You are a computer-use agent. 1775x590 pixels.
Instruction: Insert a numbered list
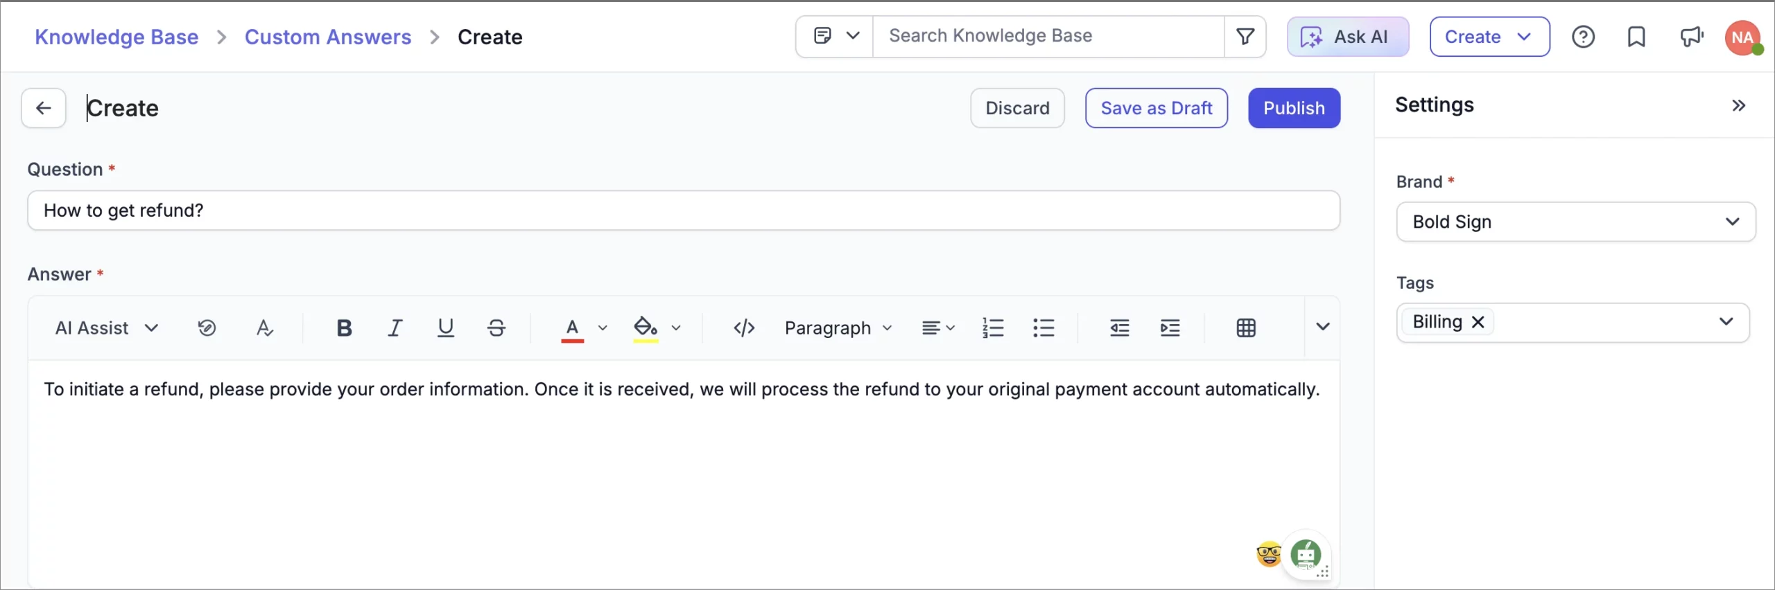[x=993, y=328]
